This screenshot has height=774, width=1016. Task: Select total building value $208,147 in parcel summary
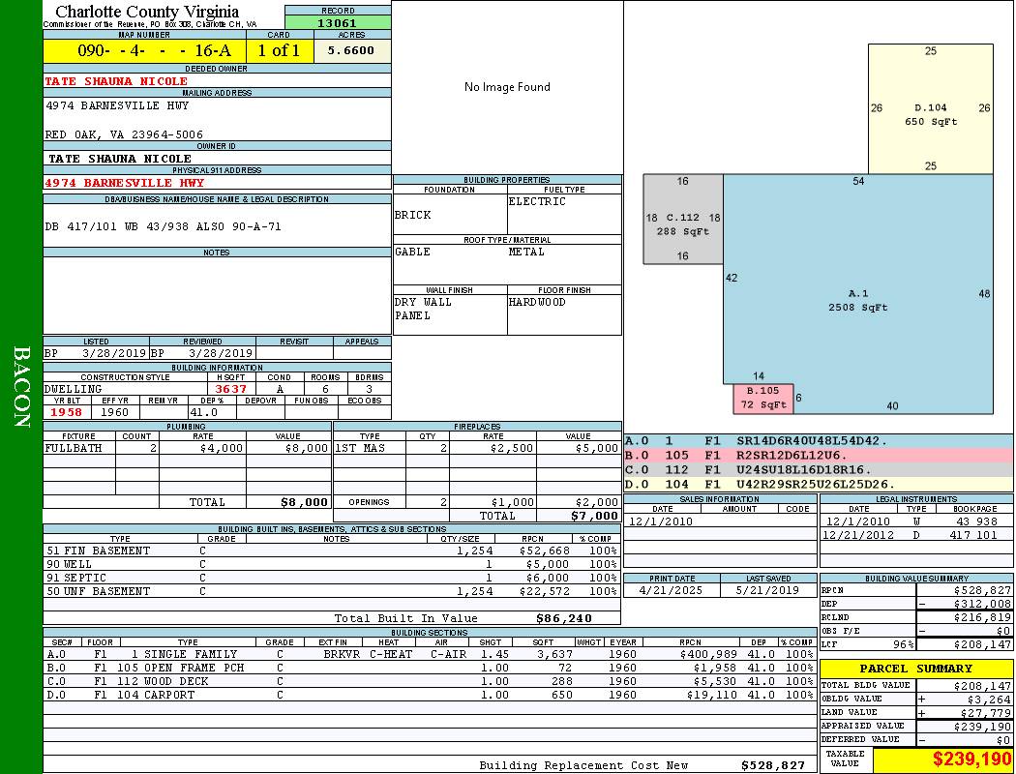click(982, 685)
